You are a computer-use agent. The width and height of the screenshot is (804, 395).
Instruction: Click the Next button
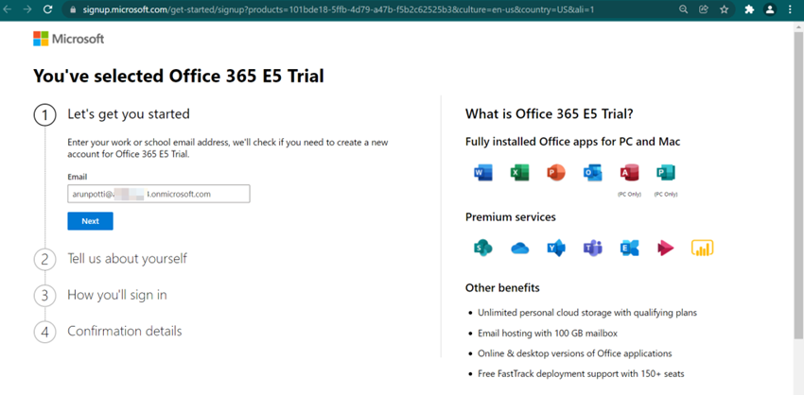tap(90, 221)
